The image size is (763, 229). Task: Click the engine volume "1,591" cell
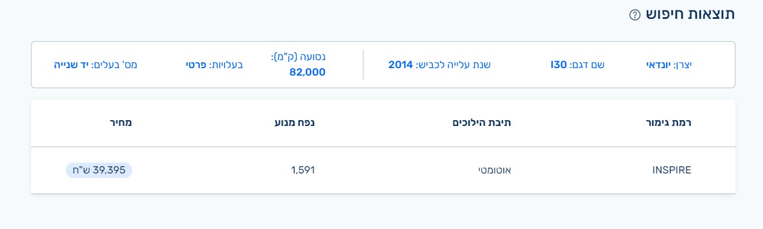click(303, 170)
